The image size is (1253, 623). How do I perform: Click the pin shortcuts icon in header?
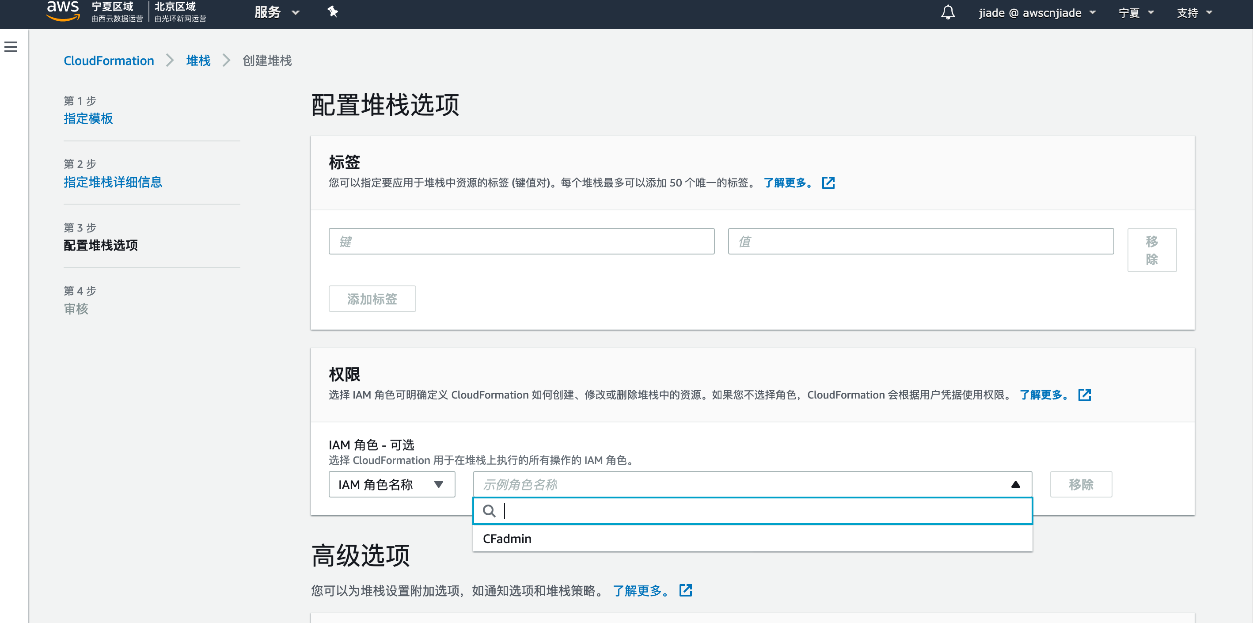pyautogui.click(x=332, y=11)
